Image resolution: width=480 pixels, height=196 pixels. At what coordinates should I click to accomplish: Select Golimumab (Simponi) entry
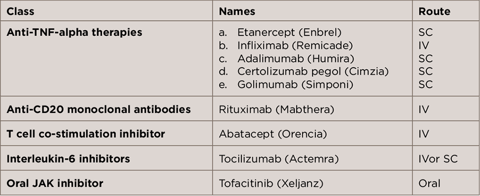point(295,85)
